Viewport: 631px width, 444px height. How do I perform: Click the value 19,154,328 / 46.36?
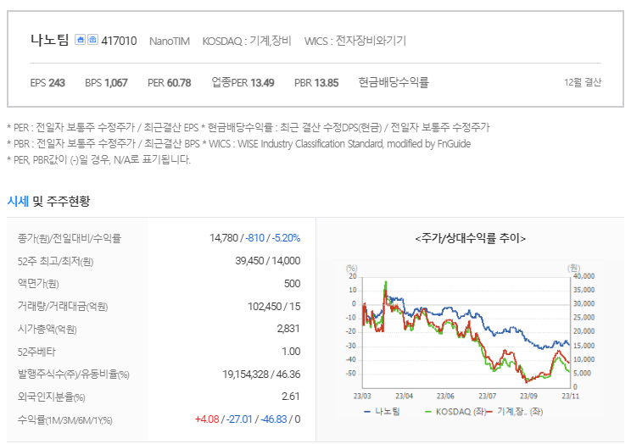click(261, 375)
